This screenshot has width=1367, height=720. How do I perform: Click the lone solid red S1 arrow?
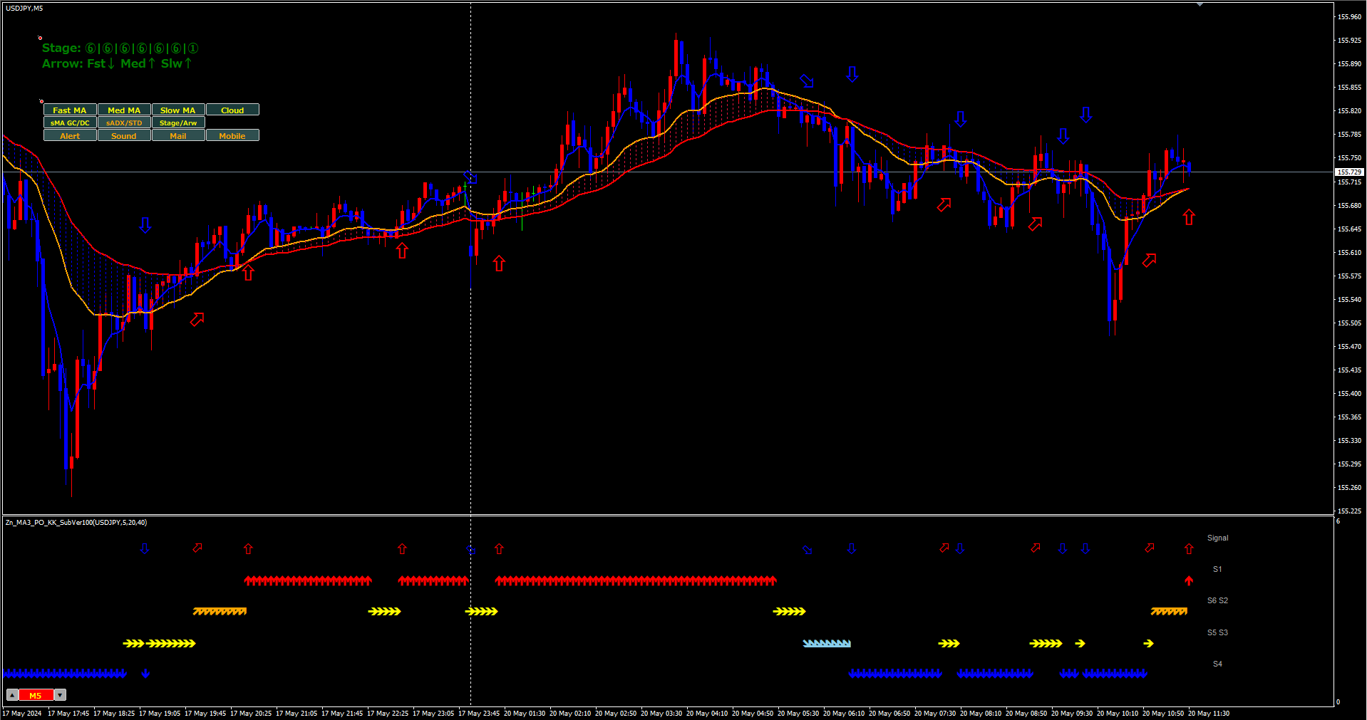[x=1189, y=580]
